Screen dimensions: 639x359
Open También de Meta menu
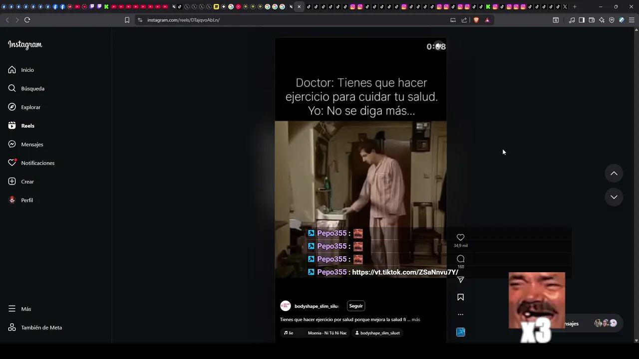pyautogui.click(x=12, y=328)
